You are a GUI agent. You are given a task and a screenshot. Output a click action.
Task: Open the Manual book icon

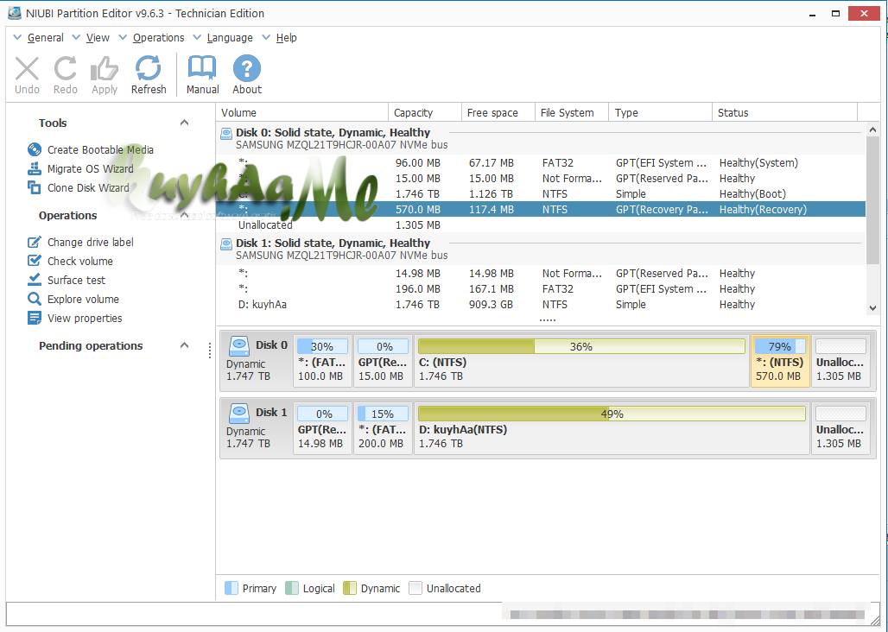202,69
